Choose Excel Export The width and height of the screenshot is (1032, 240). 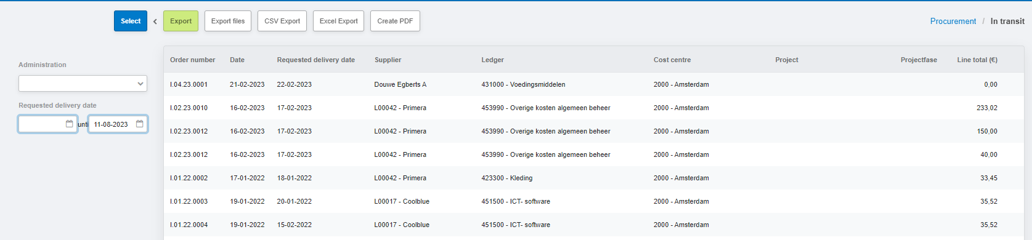338,21
